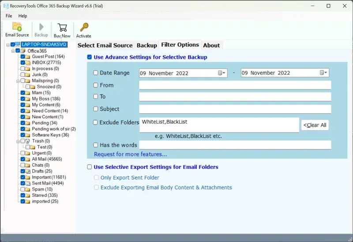Click the Office365 account icon in tree

tap(23, 51)
